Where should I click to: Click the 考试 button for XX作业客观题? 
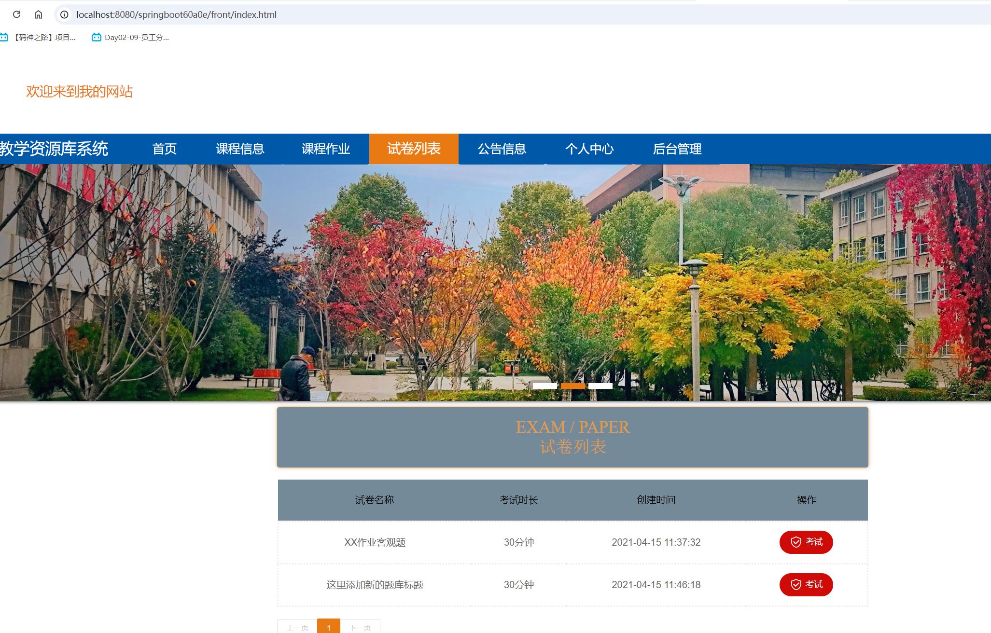point(806,542)
